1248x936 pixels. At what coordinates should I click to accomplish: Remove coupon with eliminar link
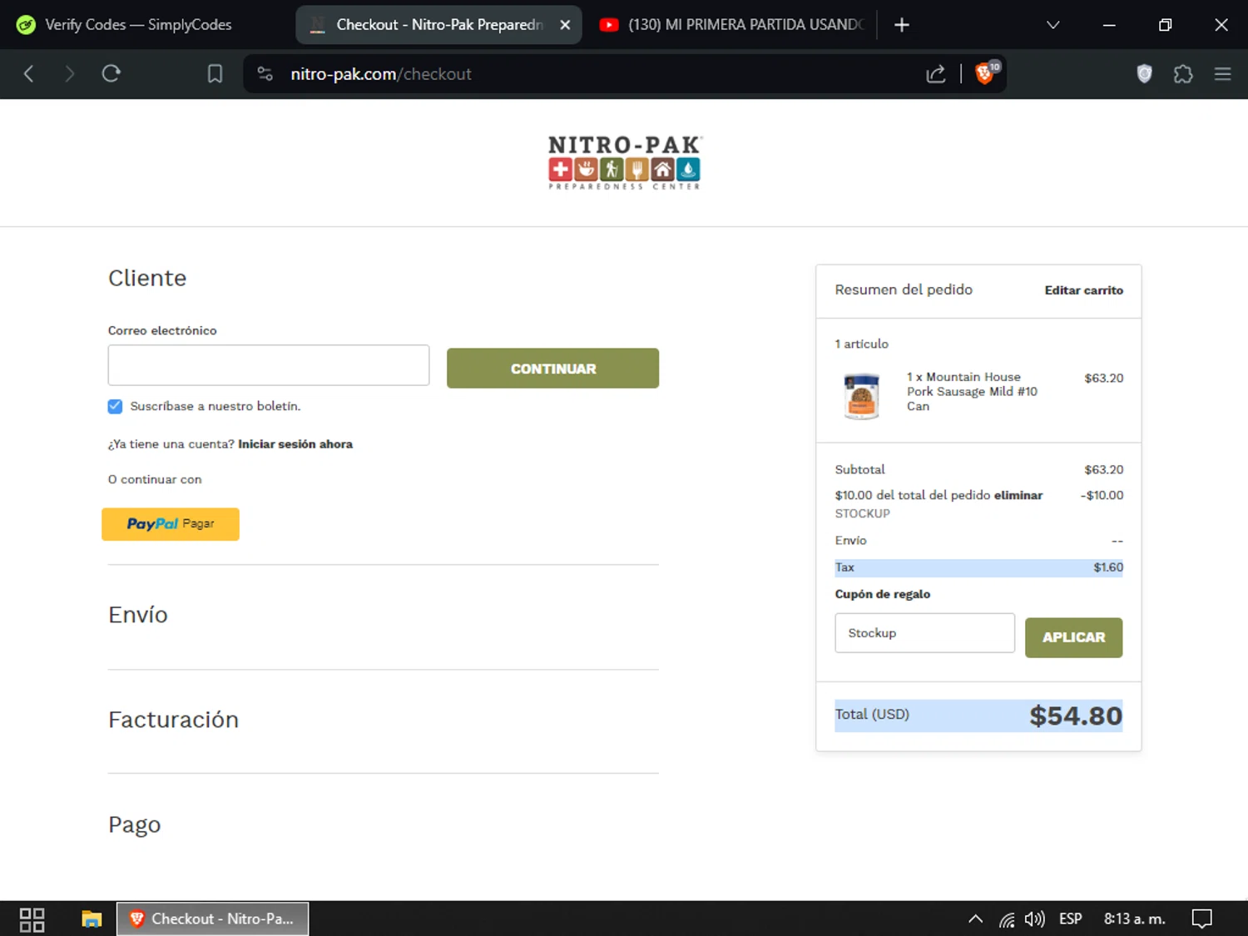tap(1018, 495)
